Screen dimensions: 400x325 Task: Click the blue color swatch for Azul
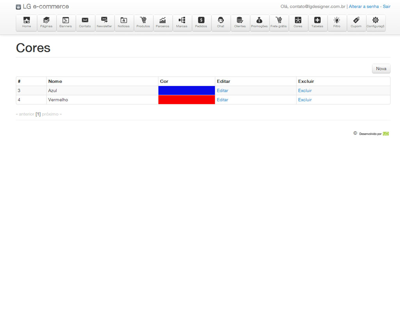(186, 91)
